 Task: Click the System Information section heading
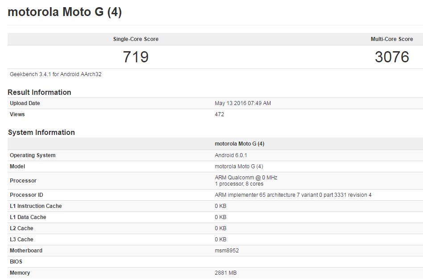[x=41, y=132]
